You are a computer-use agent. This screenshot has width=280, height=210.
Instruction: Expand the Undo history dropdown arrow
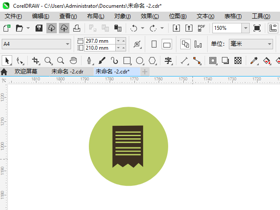tap(143, 28)
